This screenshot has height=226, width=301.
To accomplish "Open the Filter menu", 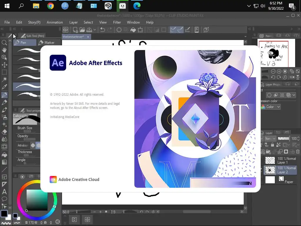I will tap(117, 22).
